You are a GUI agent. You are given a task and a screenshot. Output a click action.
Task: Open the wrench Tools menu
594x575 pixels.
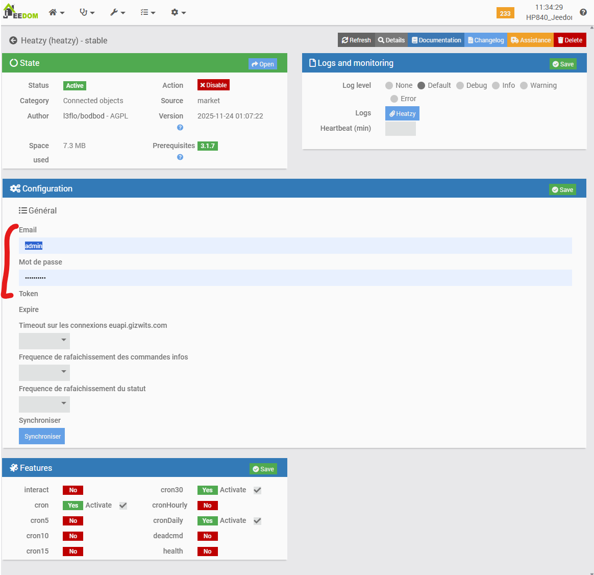(117, 12)
